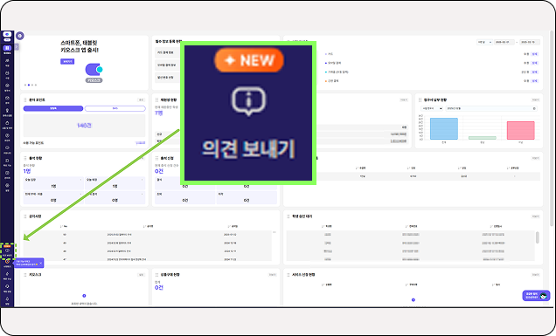Select the second carousel dot on banner

click(29, 85)
